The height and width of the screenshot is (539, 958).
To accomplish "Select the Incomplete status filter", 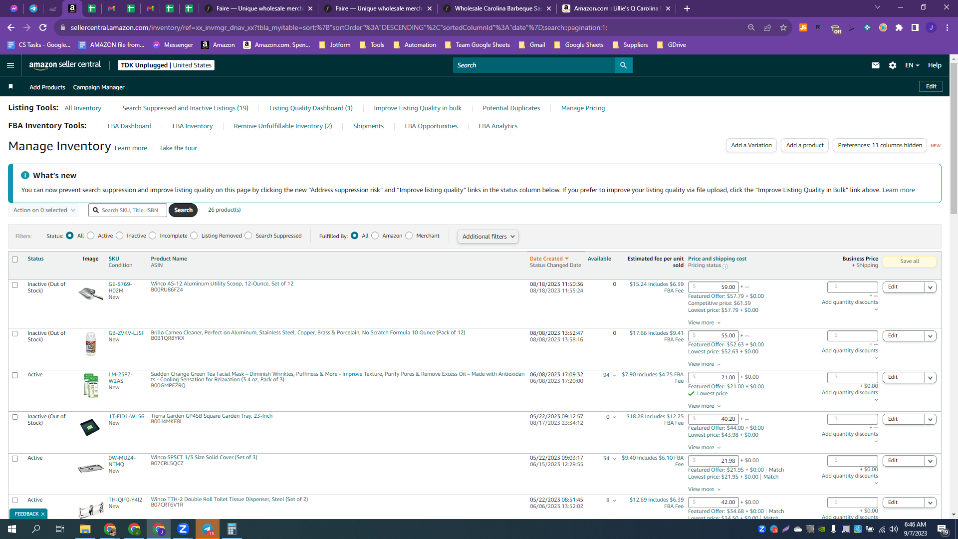I will [153, 236].
